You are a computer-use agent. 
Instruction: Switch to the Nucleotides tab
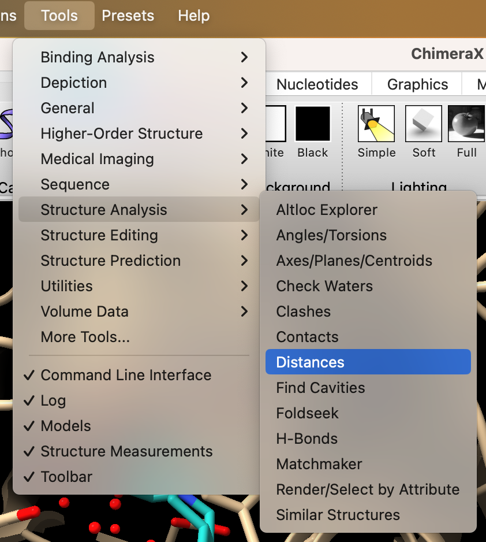point(317,84)
